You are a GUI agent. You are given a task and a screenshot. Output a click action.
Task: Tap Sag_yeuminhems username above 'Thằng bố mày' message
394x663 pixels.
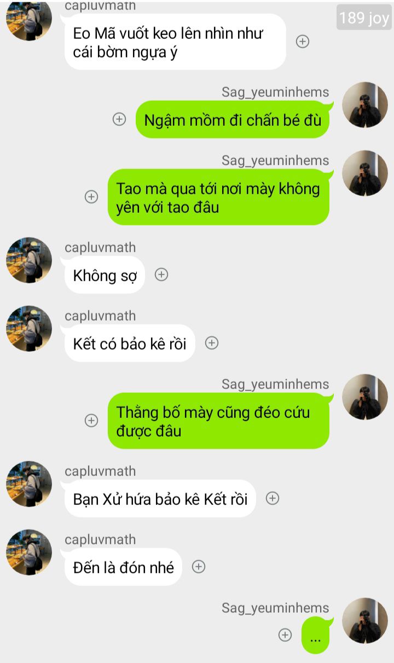275,384
